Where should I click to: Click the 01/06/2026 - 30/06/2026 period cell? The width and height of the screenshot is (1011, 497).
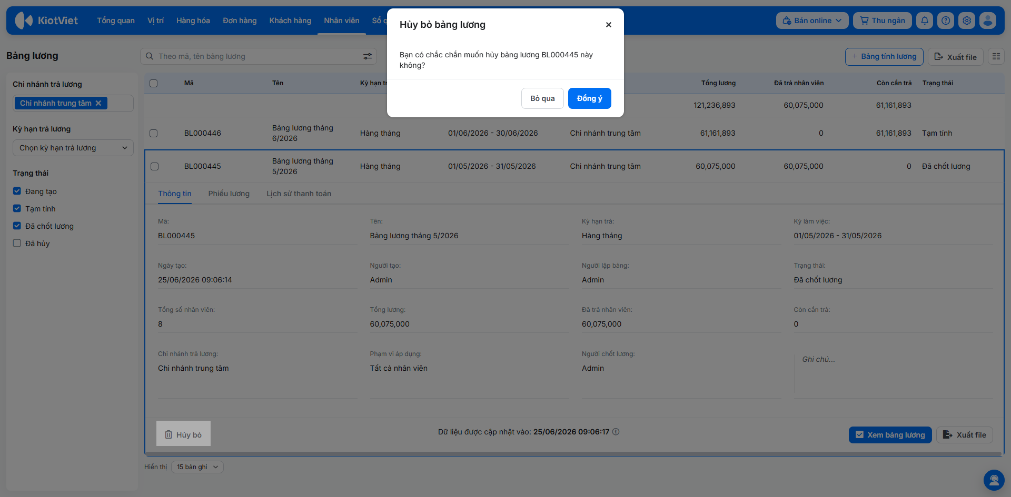coord(493,133)
